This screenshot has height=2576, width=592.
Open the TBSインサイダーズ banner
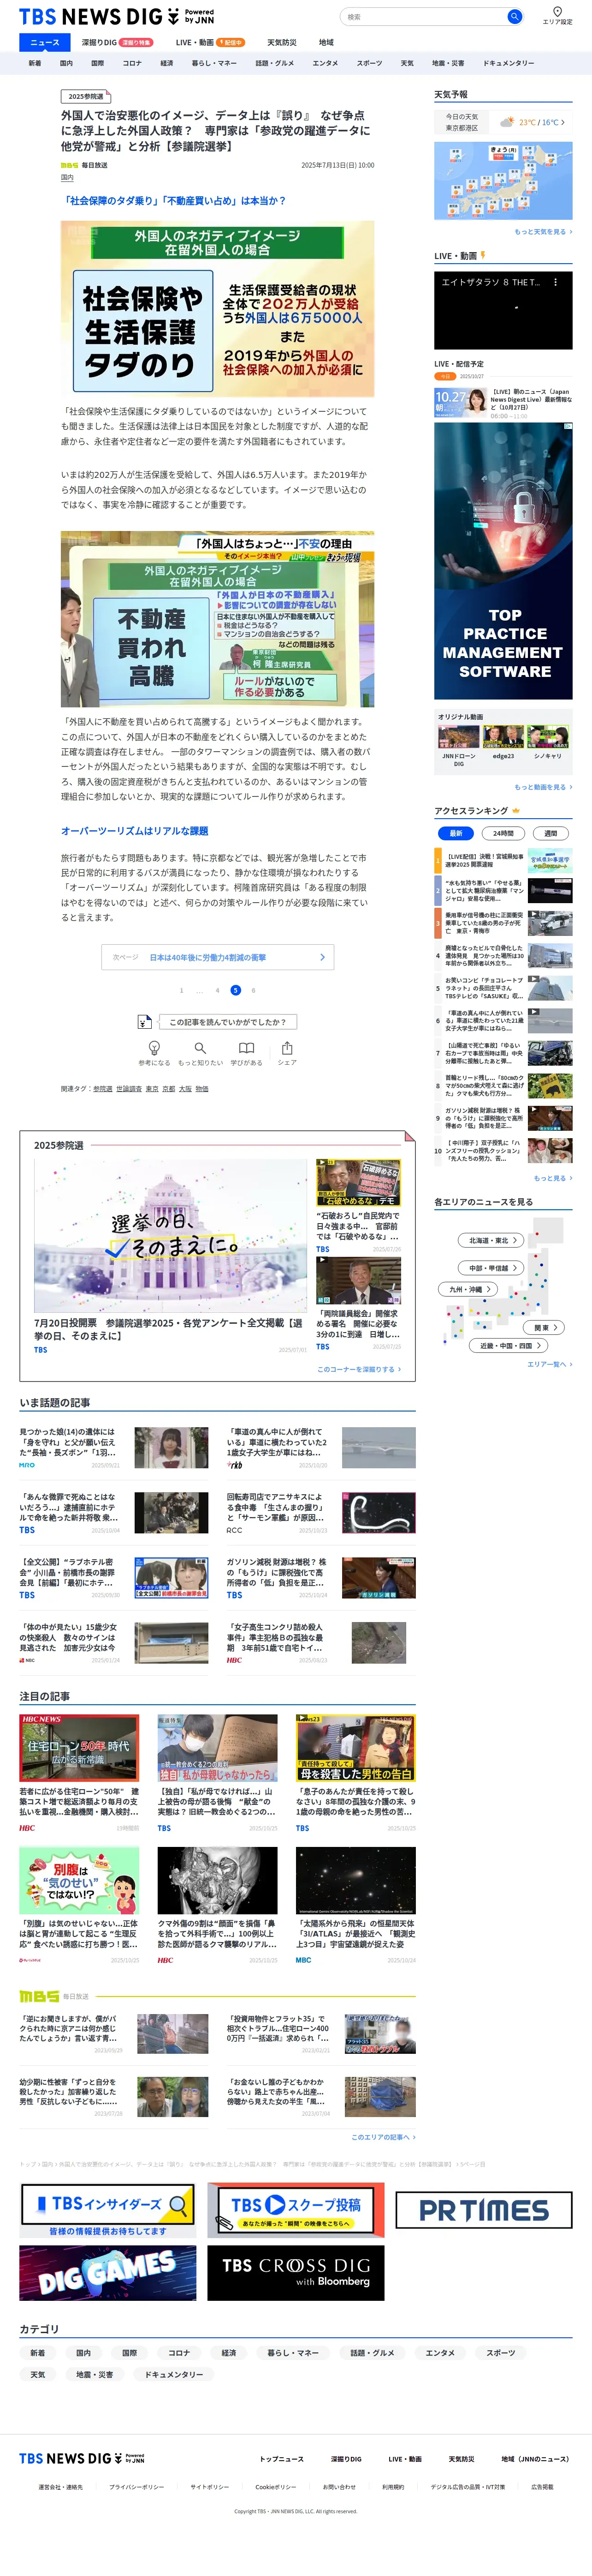pyautogui.click(x=107, y=2211)
